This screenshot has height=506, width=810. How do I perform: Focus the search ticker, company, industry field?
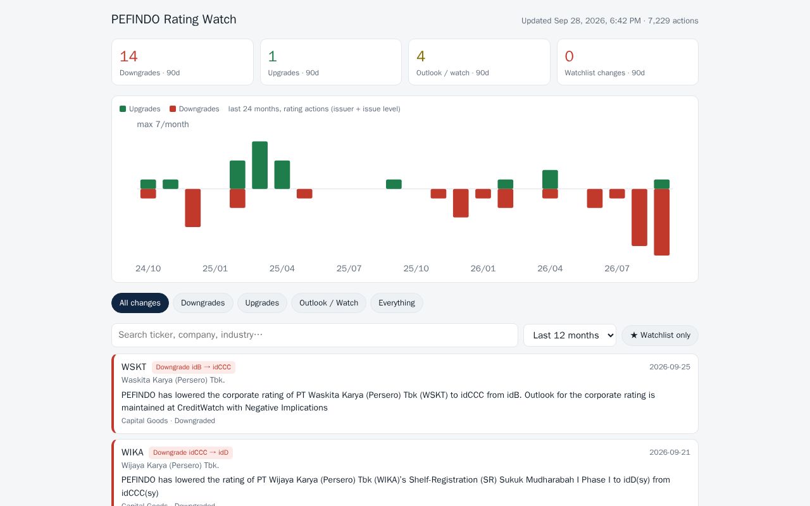click(315, 335)
